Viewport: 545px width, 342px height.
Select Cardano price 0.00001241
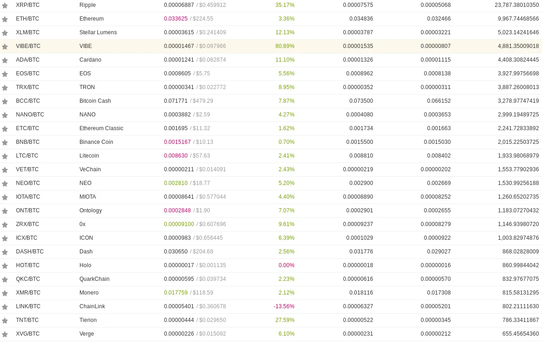179,60
